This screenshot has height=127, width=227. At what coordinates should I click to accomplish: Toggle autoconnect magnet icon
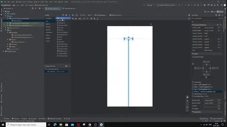(76, 19)
